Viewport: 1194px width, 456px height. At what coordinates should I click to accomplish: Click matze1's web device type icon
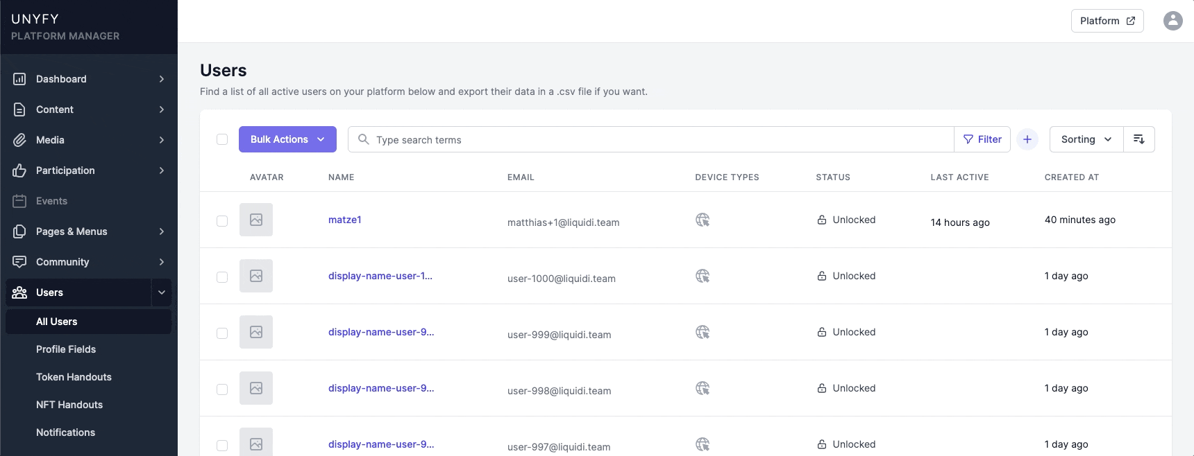pos(703,220)
